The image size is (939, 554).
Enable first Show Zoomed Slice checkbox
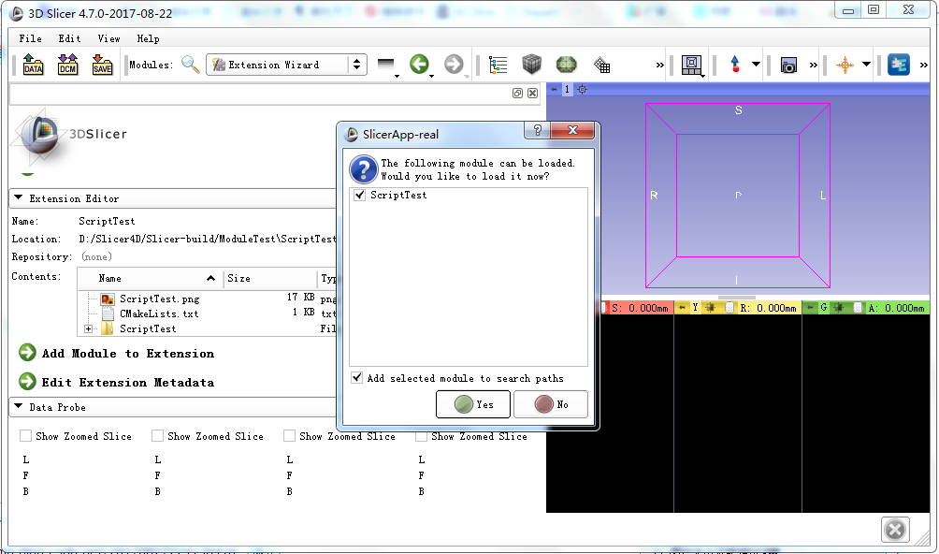(x=26, y=435)
